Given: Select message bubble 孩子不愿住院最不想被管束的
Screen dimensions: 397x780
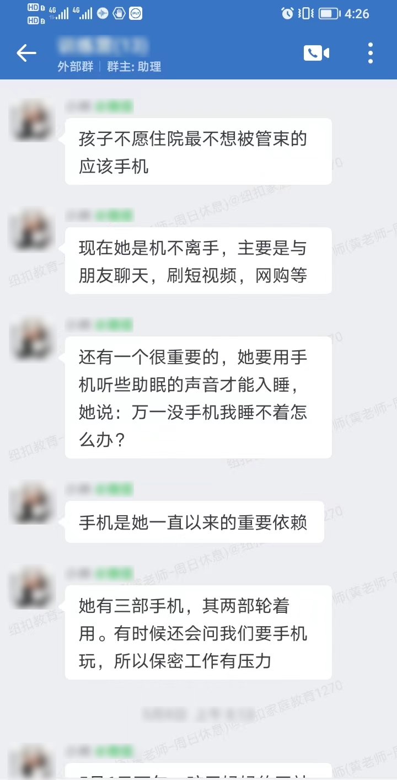Looking at the screenshot, I should click(198, 151).
